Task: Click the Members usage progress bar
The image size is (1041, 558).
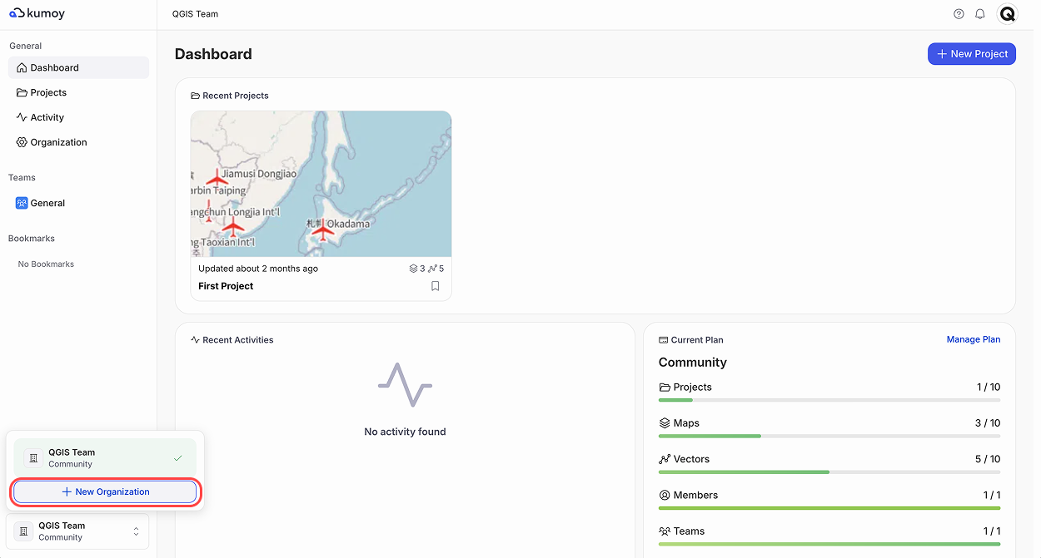Action: pos(829,507)
